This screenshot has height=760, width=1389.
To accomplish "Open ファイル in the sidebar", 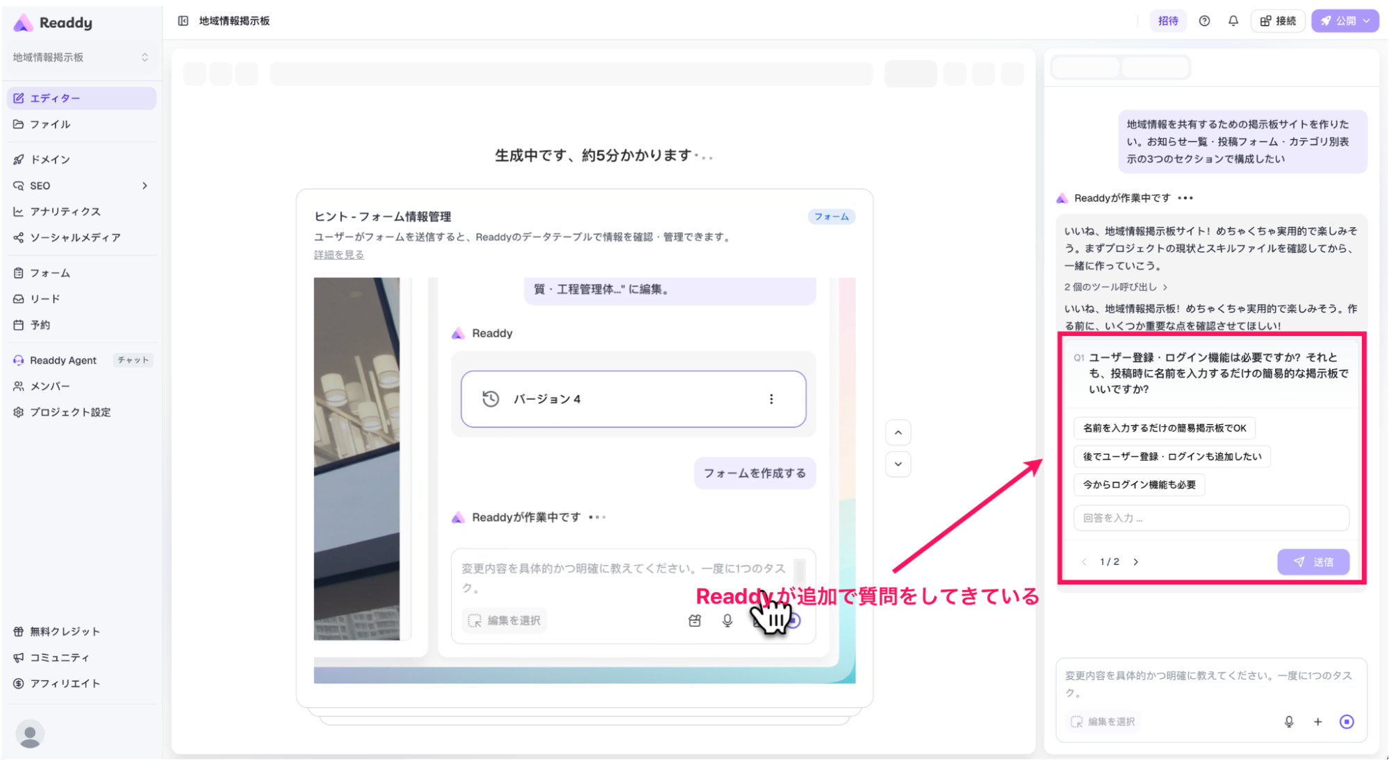I will pyautogui.click(x=81, y=124).
